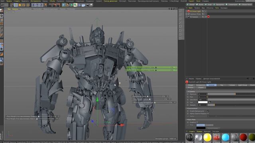Open the viewport Камеры menu
255x143 pixels.
(15, 9)
